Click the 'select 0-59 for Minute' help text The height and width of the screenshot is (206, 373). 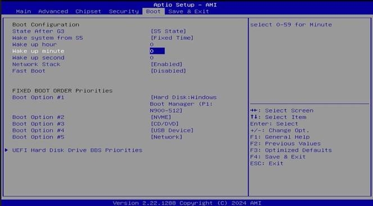pos(291,25)
